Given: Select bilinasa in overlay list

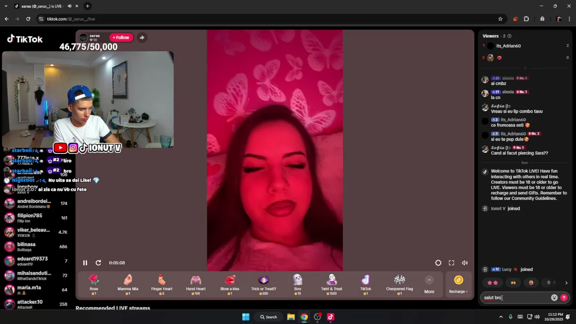Looking at the screenshot, I should coord(36,247).
